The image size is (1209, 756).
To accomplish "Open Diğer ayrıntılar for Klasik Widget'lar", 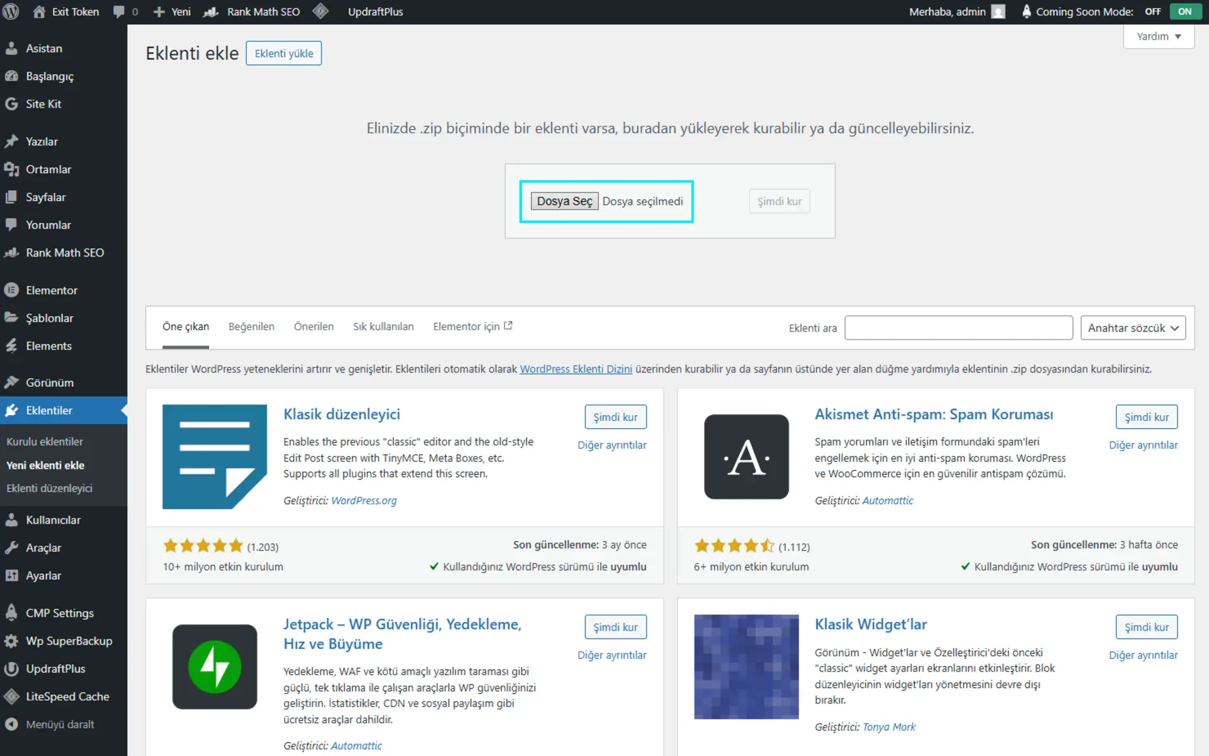I will [x=1144, y=655].
